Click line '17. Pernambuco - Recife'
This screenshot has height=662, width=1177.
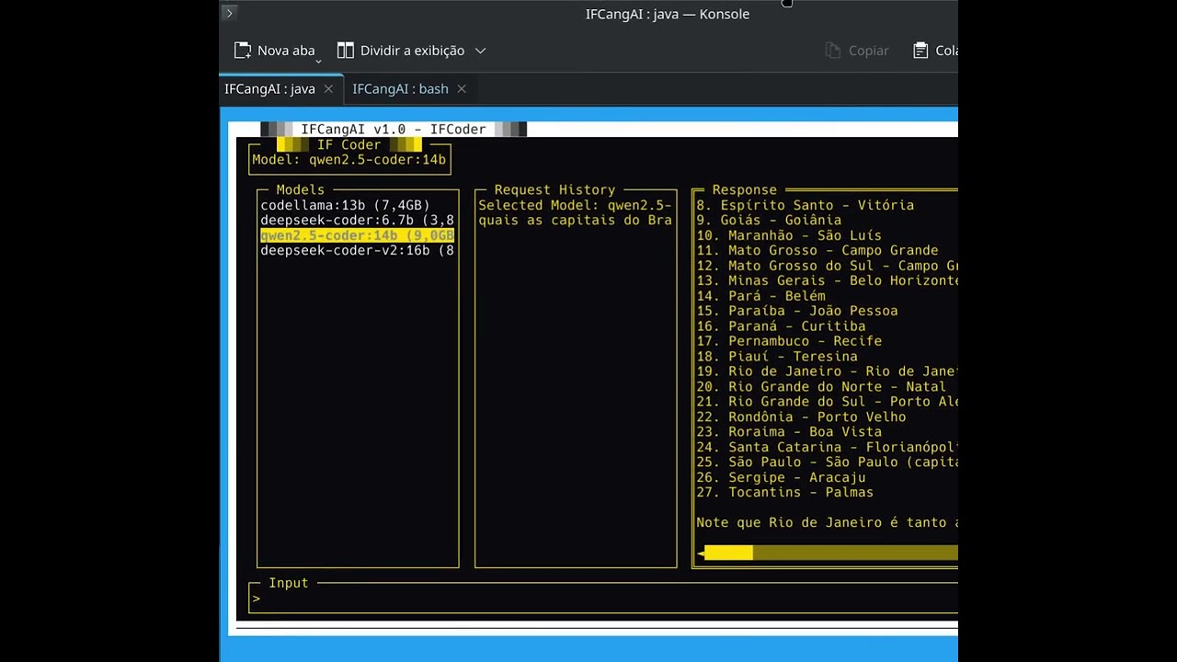(x=789, y=341)
